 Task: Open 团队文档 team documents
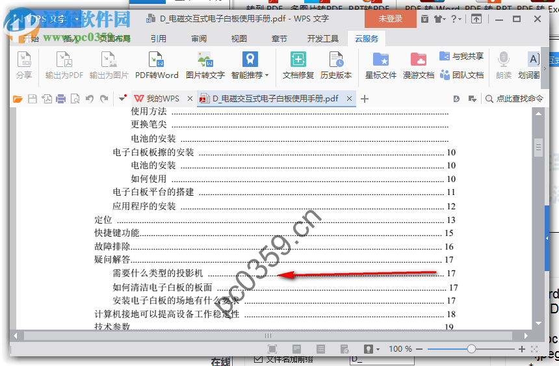[x=461, y=75]
